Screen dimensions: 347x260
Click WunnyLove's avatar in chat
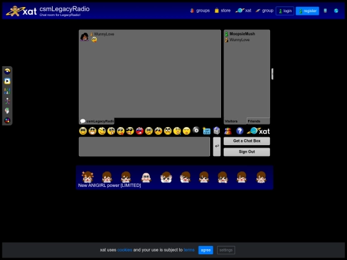click(84, 37)
